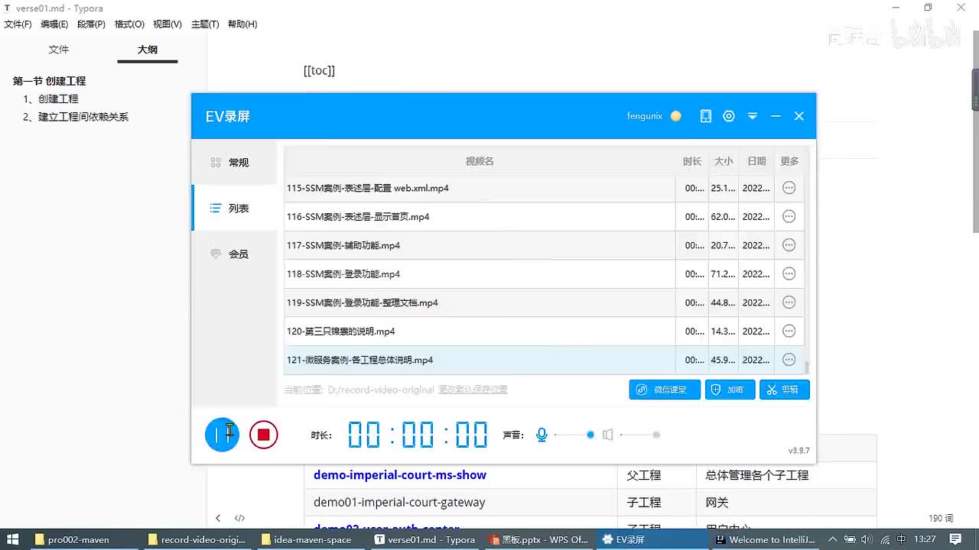Open Typora 主题(T) menu
Image resolution: width=979 pixels, height=550 pixels.
(x=205, y=24)
